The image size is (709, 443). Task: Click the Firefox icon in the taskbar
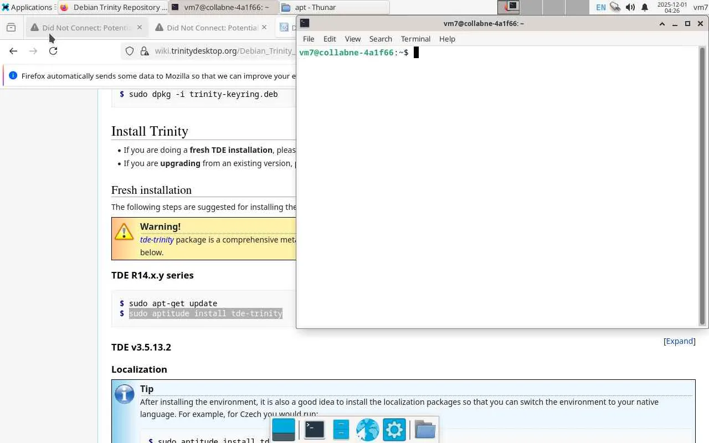(64, 7)
